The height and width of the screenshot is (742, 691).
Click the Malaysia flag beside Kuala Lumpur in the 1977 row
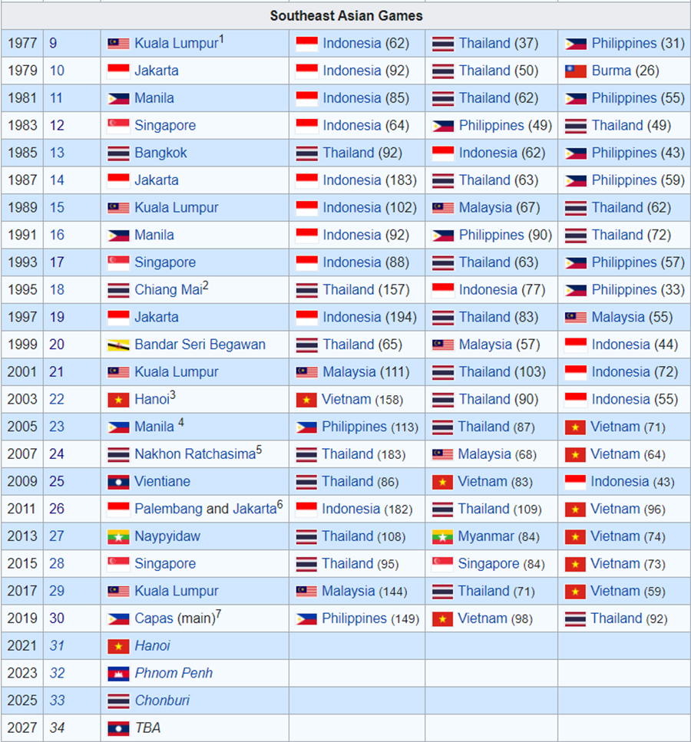pos(118,44)
